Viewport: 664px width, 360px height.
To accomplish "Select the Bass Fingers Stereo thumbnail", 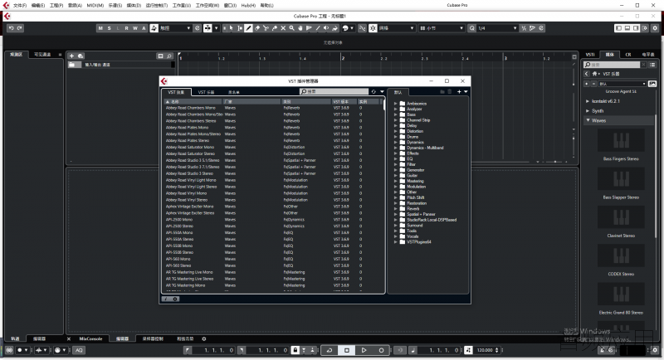I will (x=621, y=140).
